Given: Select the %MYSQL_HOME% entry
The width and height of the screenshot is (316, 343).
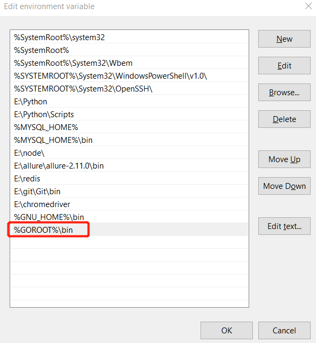Looking at the screenshot, I should [129, 127].
